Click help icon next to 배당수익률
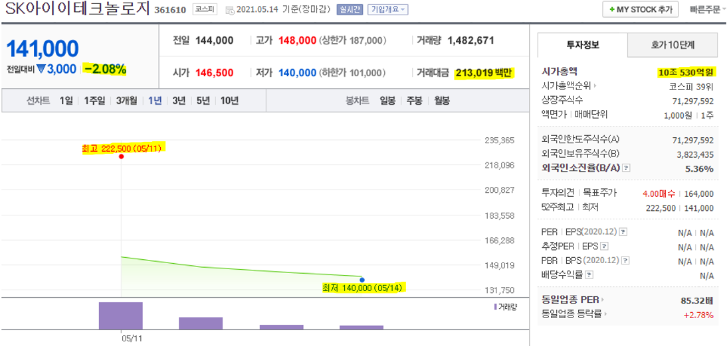Image resolution: width=727 pixels, height=346 pixels. click(589, 275)
